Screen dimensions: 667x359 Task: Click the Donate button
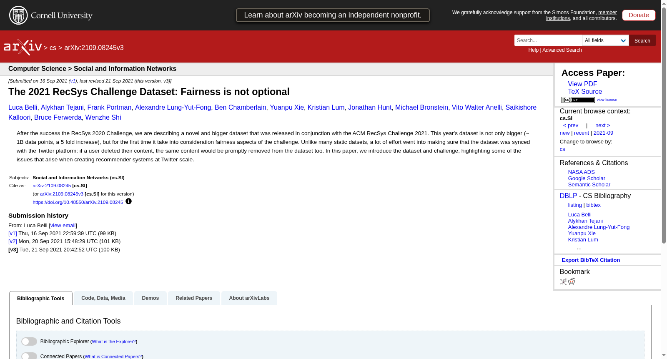(x=639, y=15)
